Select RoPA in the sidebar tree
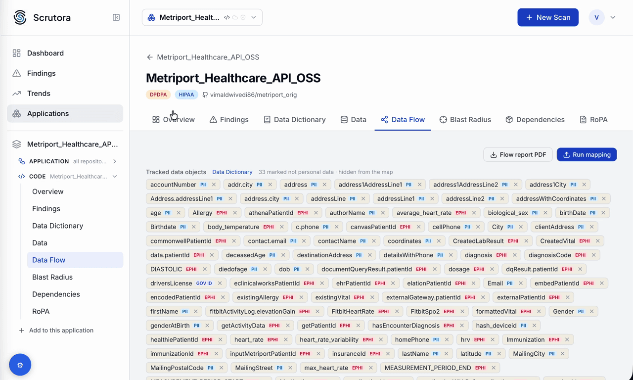 [75, 311]
